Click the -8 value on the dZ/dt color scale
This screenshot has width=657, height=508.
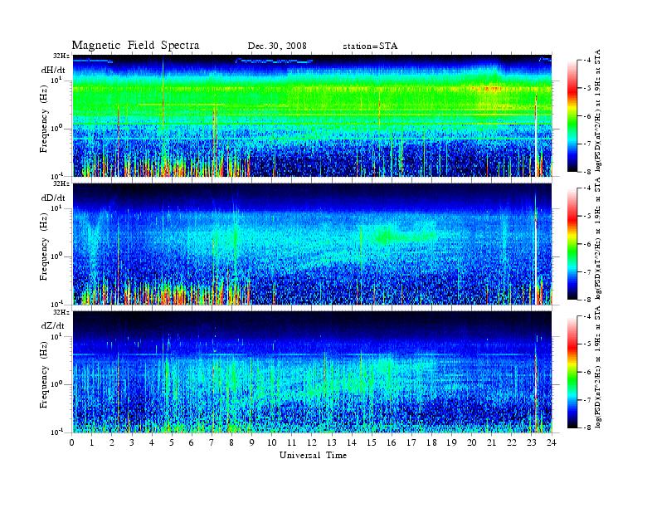(x=587, y=427)
